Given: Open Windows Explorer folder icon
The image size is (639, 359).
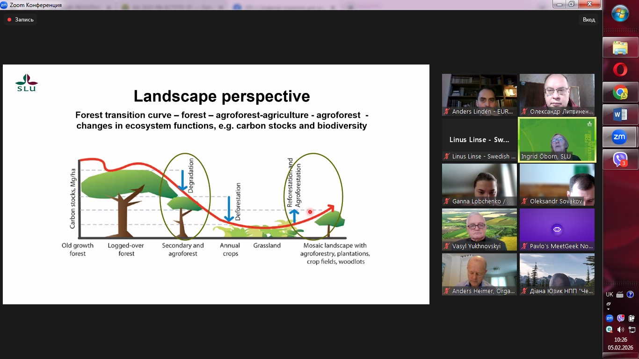Looking at the screenshot, I should (620, 47).
